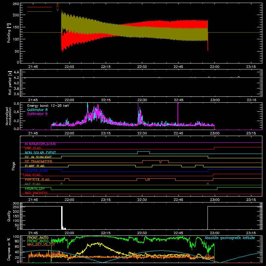
Task: Click the white Quality drop near 21:57
Action: tap(62, 218)
